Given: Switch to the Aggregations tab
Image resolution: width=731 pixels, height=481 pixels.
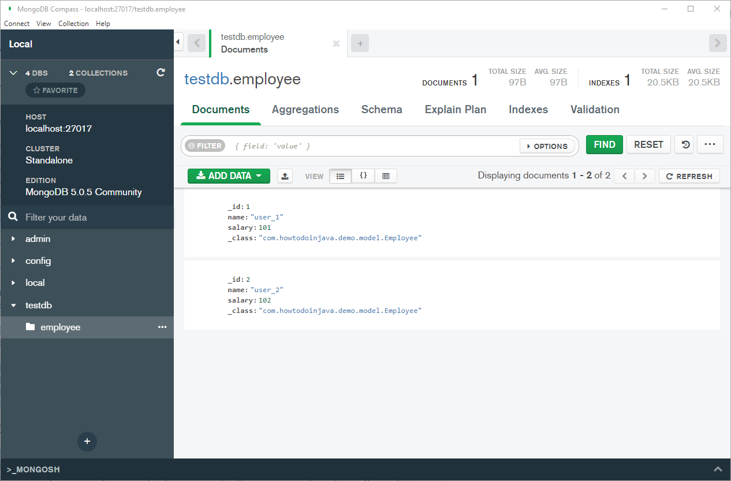Looking at the screenshot, I should coord(305,110).
